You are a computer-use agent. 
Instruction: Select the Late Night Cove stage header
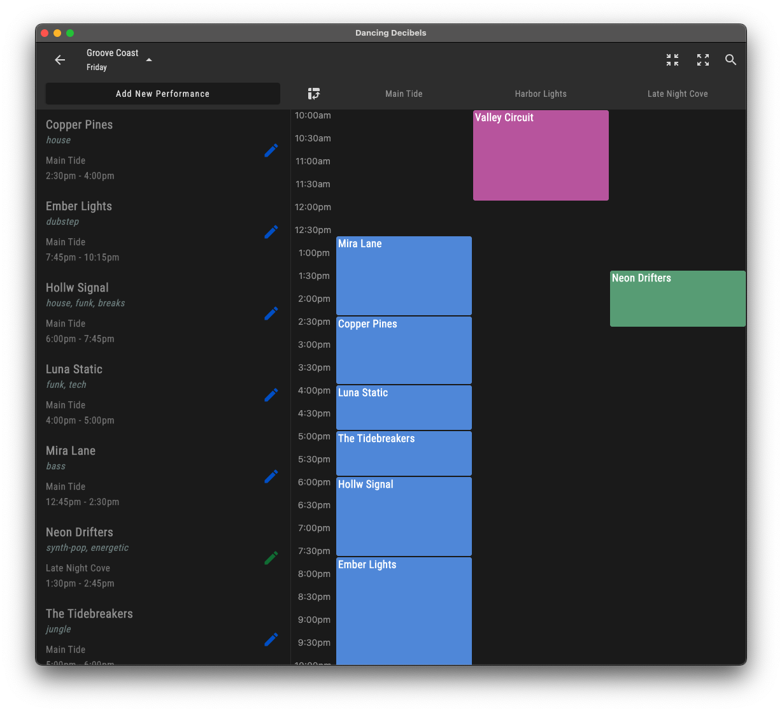(677, 93)
